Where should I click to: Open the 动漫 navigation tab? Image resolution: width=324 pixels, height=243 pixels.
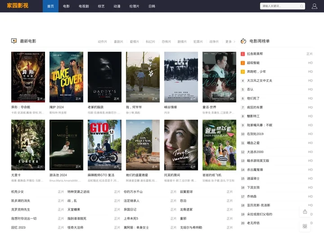coord(117,6)
